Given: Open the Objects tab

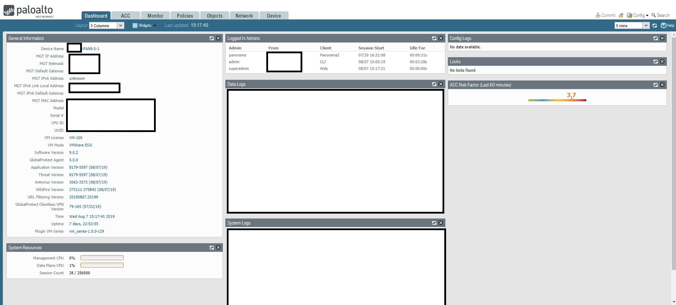Looking at the screenshot, I should pyautogui.click(x=215, y=16).
